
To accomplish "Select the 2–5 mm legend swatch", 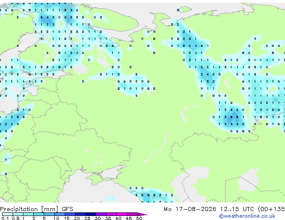I will 39,214.
